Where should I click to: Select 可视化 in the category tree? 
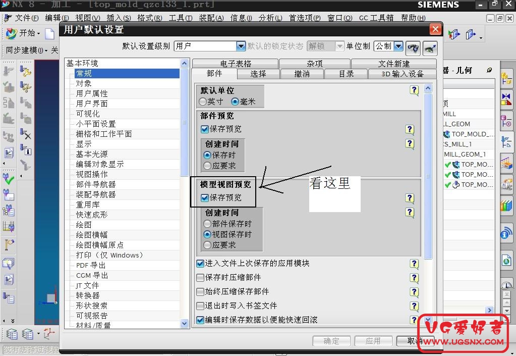(x=88, y=114)
